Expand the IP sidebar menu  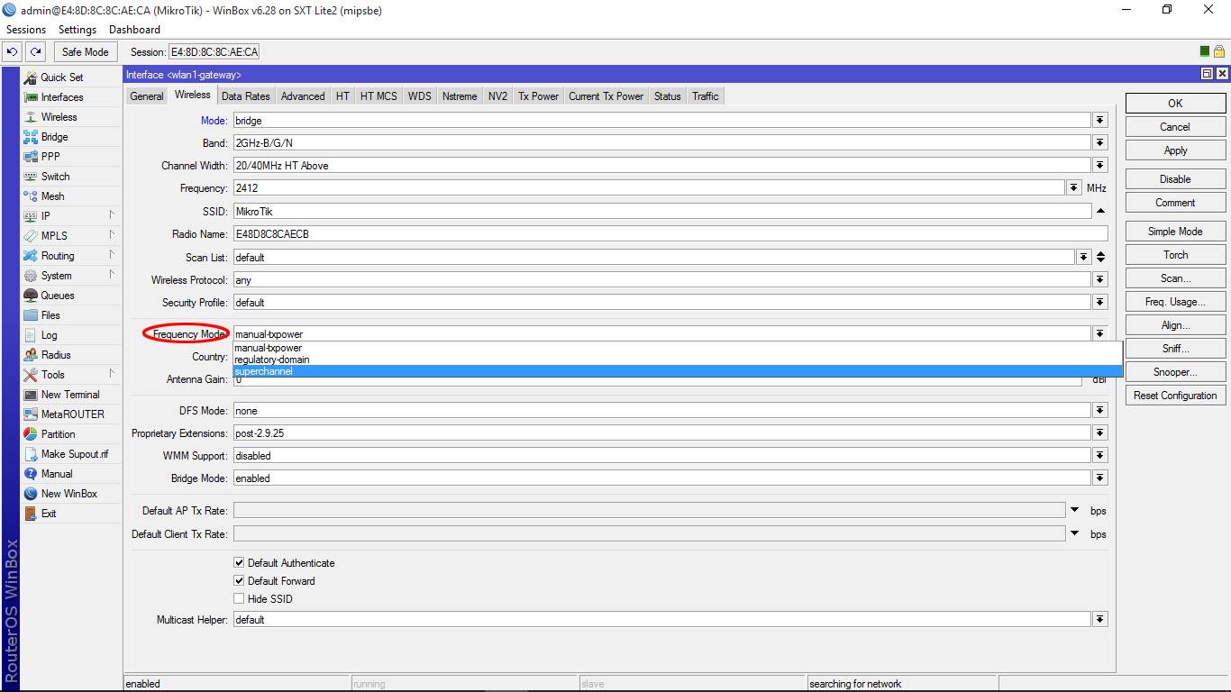(x=70, y=216)
